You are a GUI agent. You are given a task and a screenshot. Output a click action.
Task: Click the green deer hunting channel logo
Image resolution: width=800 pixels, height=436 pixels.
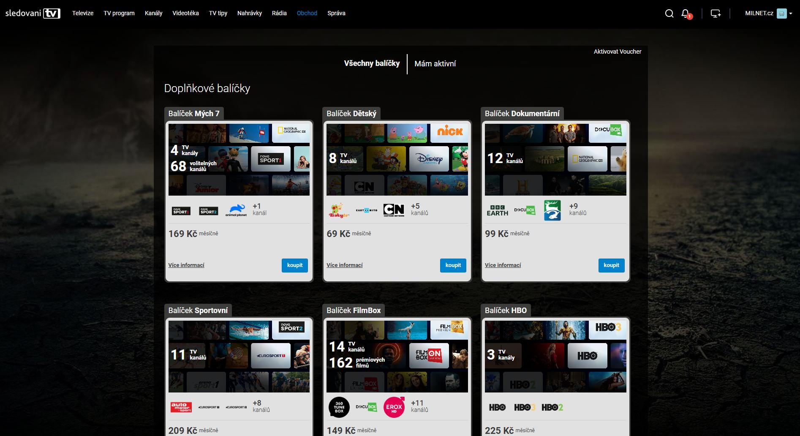[x=552, y=210]
